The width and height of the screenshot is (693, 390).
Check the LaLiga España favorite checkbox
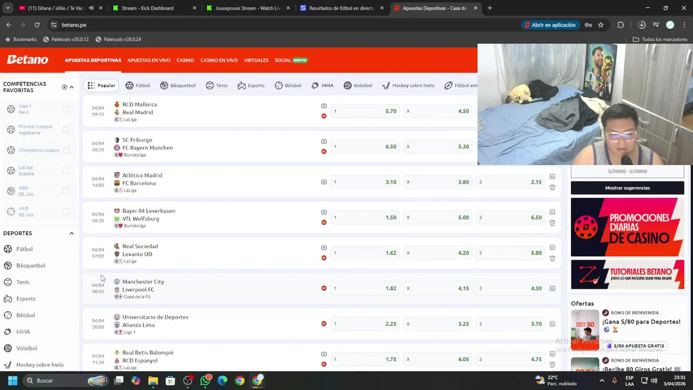coord(66,171)
